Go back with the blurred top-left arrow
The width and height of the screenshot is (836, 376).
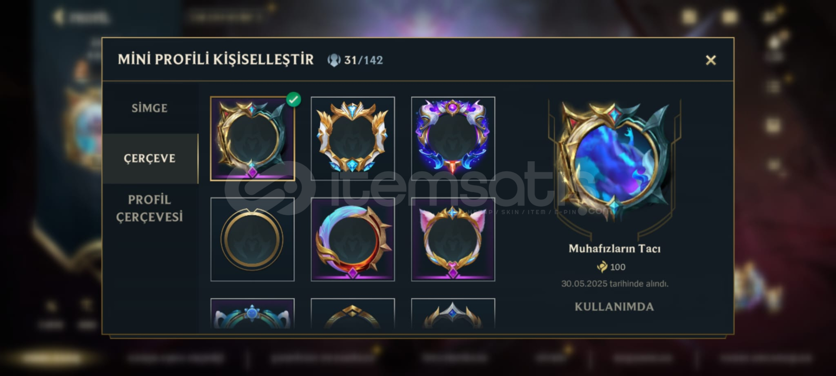tap(58, 17)
